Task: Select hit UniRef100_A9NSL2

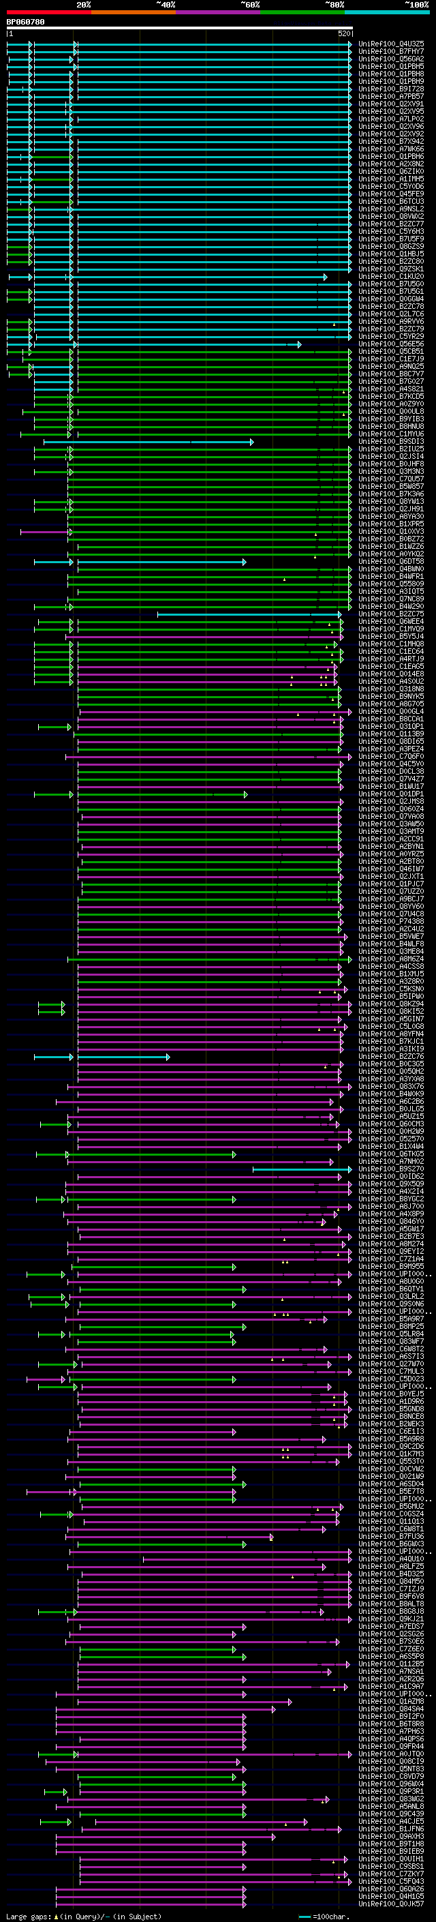Action: pyautogui.click(x=391, y=209)
